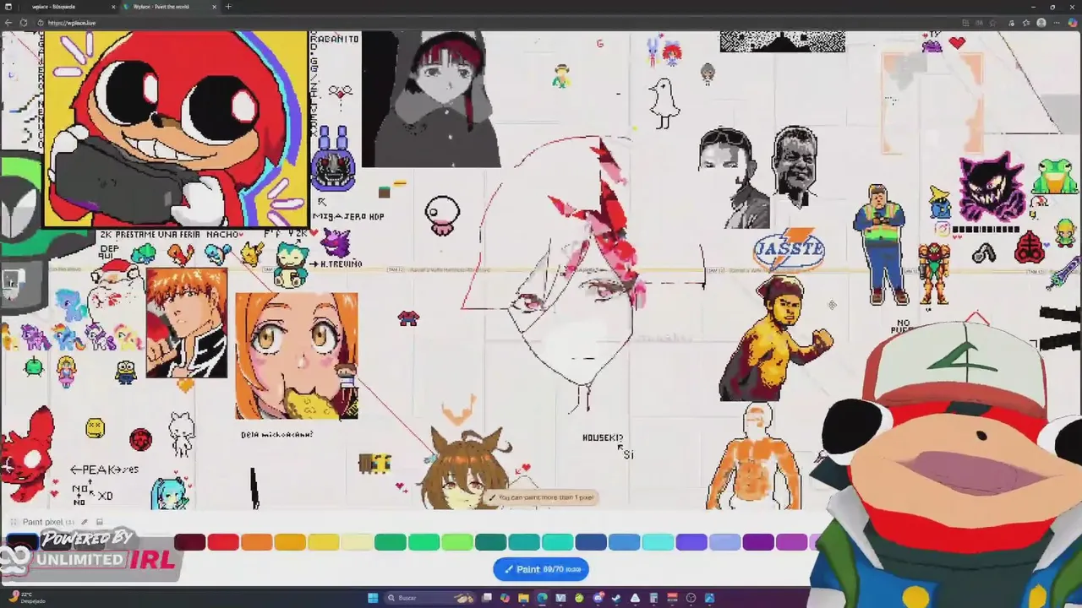1082x608 pixels.
Task: Click the blue Paint button
Action: point(541,569)
